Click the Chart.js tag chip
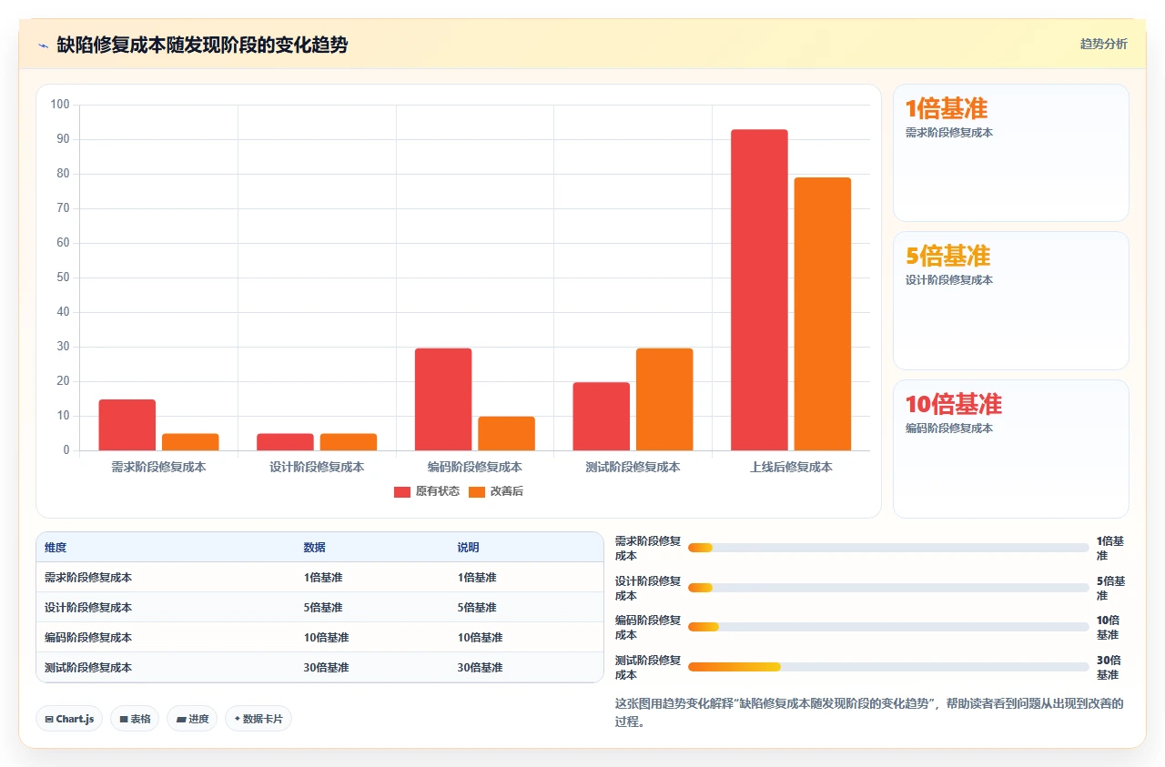The image size is (1165, 767). [70, 719]
